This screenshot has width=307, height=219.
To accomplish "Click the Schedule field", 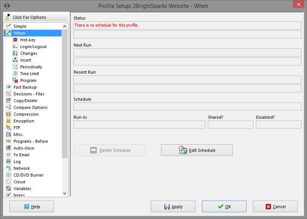I will pyautogui.click(x=187, y=106).
